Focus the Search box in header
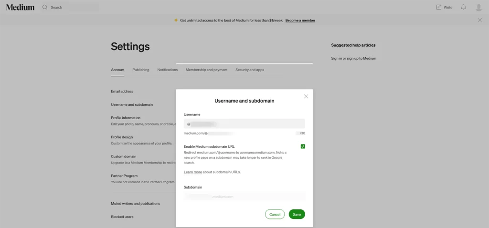This screenshot has height=228, width=489. pos(74,7)
